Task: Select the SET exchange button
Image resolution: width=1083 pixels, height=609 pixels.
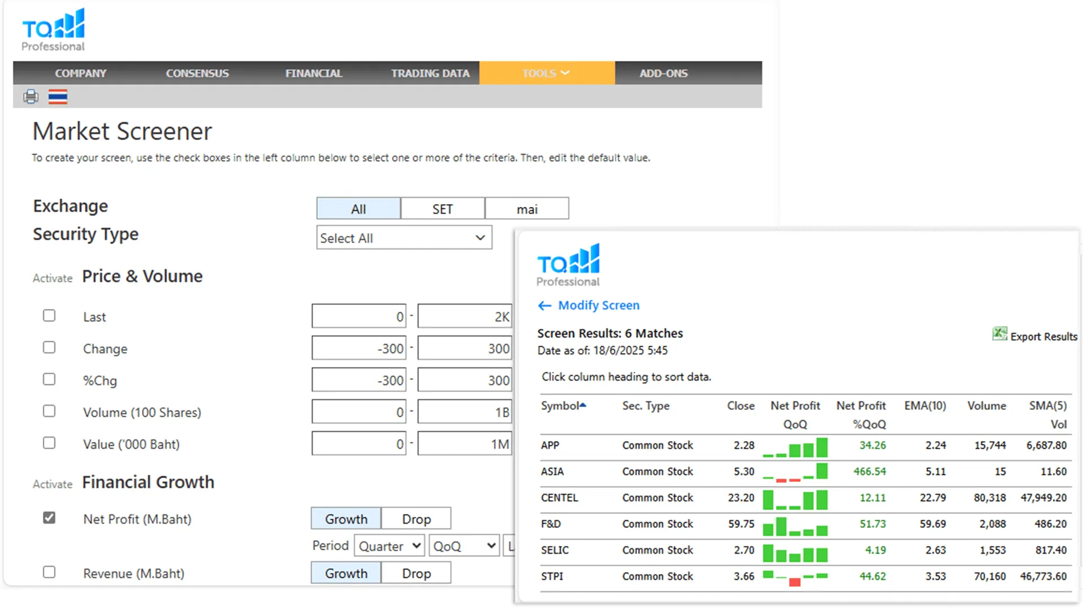Action: [x=442, y=209]
